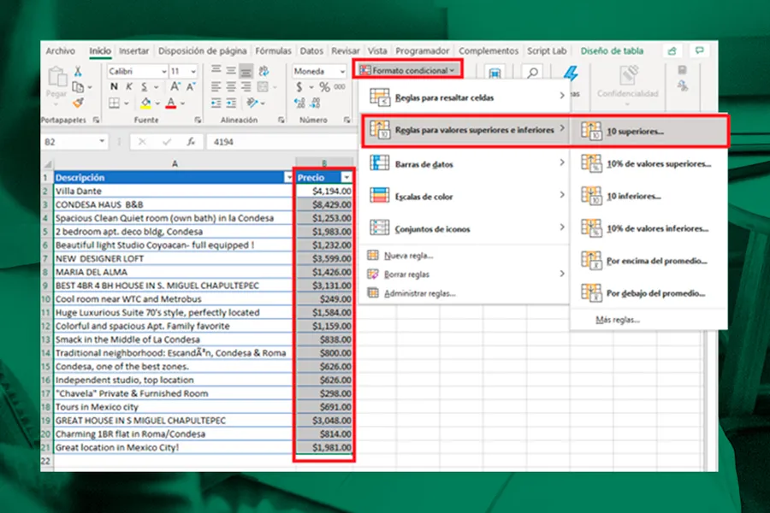The width and height of the screenshot is (770, 513).
Task: Select 10 superiores... option
Action: click(x=649, y=131)
